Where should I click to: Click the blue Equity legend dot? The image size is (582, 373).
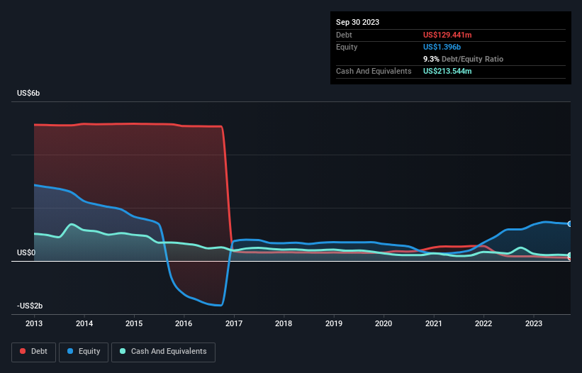pyautogui.click(x=70, y=351)
